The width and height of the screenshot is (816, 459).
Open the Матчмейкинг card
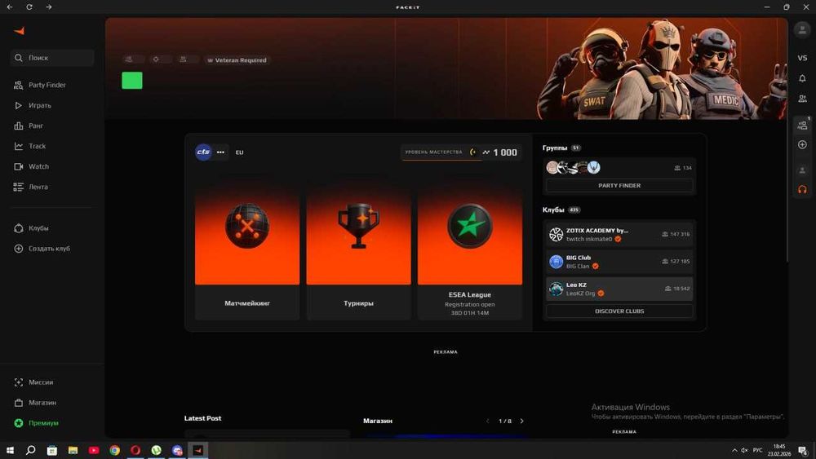click(x=247, y=247)
